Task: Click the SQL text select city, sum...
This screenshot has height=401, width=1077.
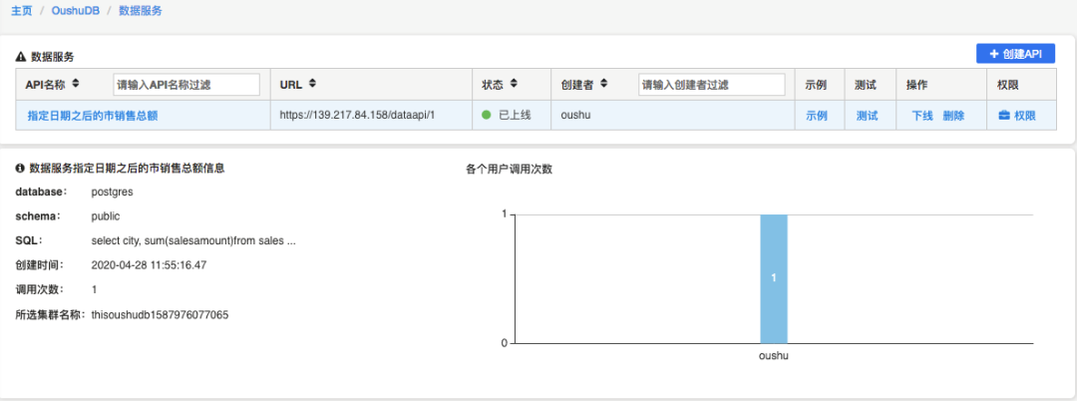Action: pyautogui.click(x=193, y=241)
